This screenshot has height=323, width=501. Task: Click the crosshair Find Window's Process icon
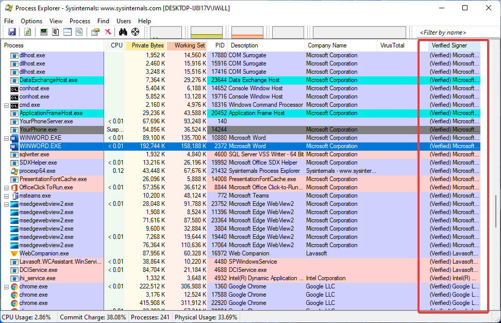[136, 32]
